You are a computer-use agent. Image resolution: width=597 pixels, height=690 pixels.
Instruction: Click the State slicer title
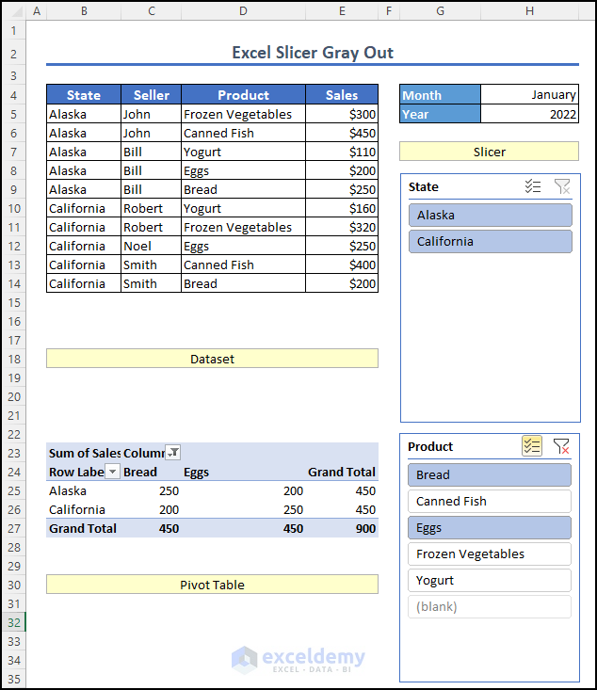424,187
